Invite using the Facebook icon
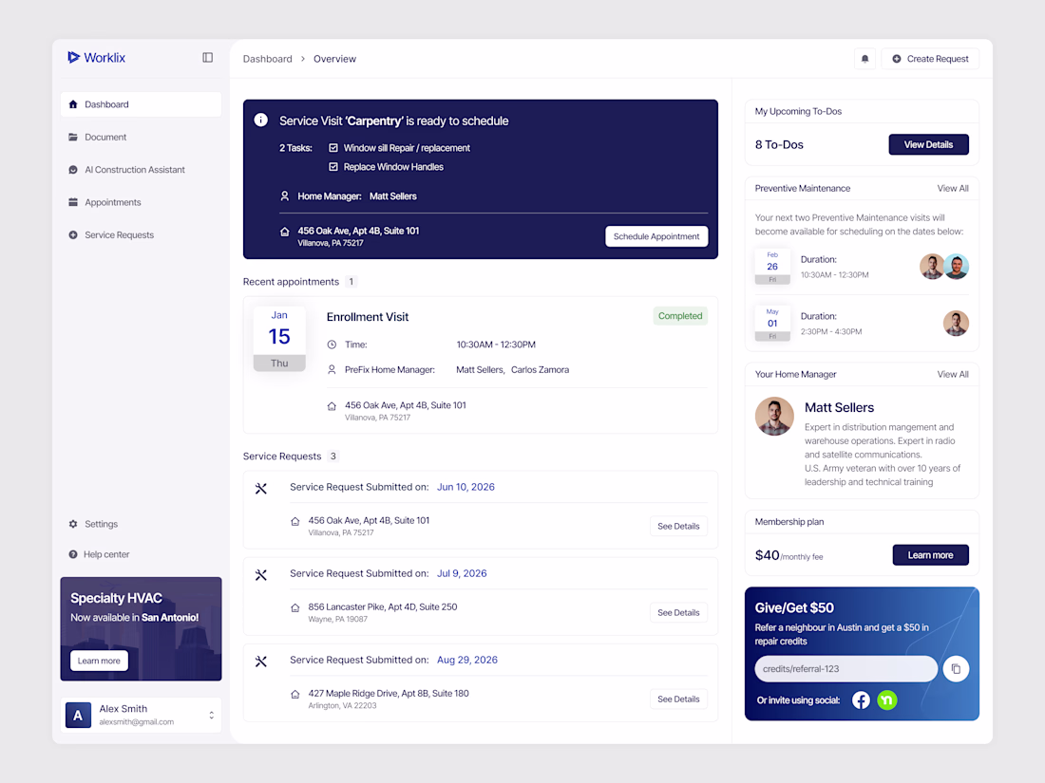Viewport: 1045px width, 783px height. pos(861,700)
